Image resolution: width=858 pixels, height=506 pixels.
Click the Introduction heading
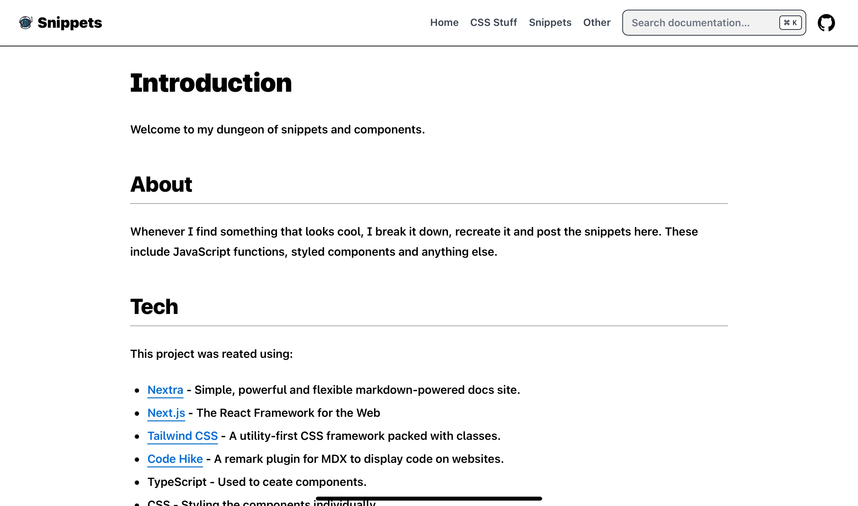211,83
